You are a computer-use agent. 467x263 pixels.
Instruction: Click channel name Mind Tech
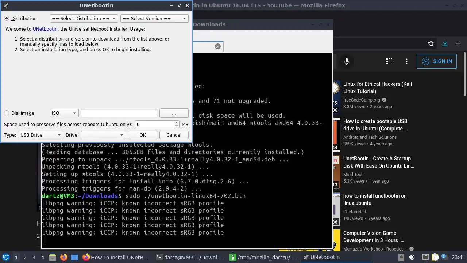(x=354, y=175)
